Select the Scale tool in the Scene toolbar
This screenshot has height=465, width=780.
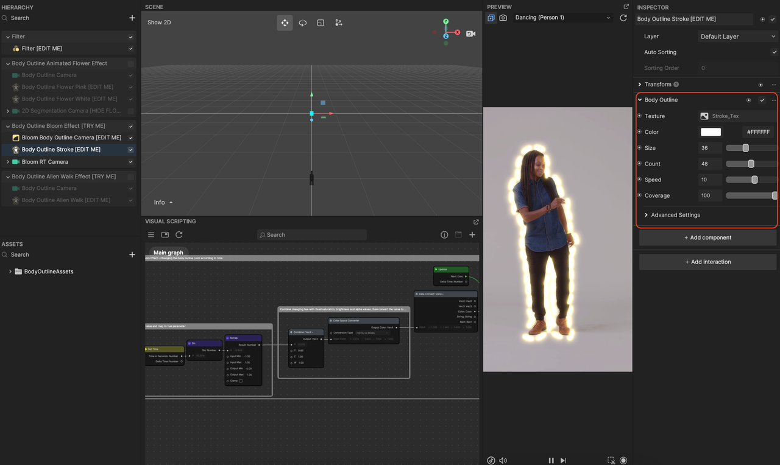pyautogui.click(x=321, y=23)
